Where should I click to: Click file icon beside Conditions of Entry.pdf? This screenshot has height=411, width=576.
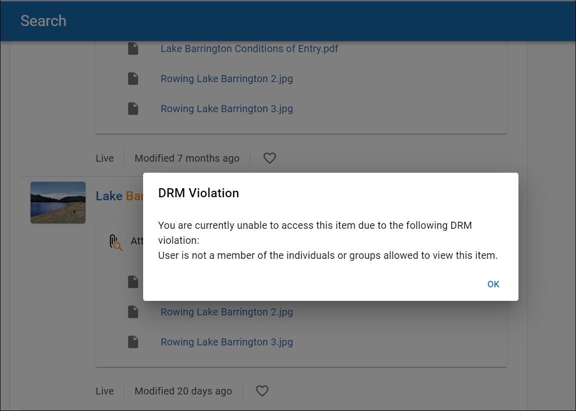tap(133, 49)
